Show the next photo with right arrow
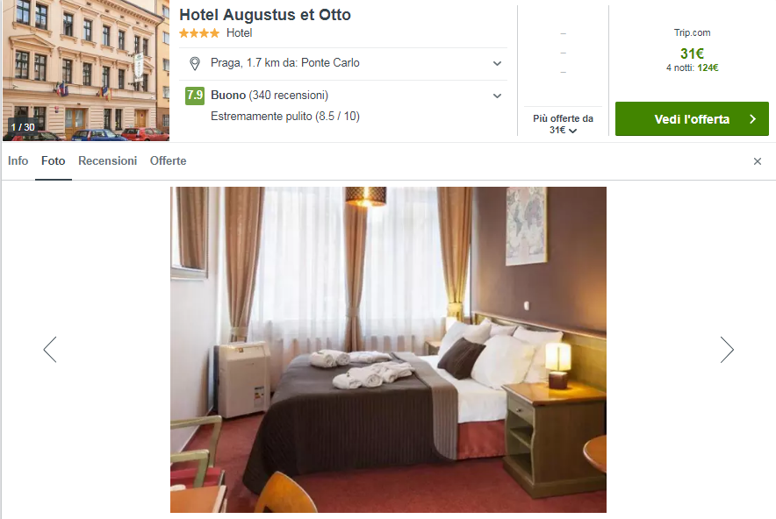 pos(727,350)
